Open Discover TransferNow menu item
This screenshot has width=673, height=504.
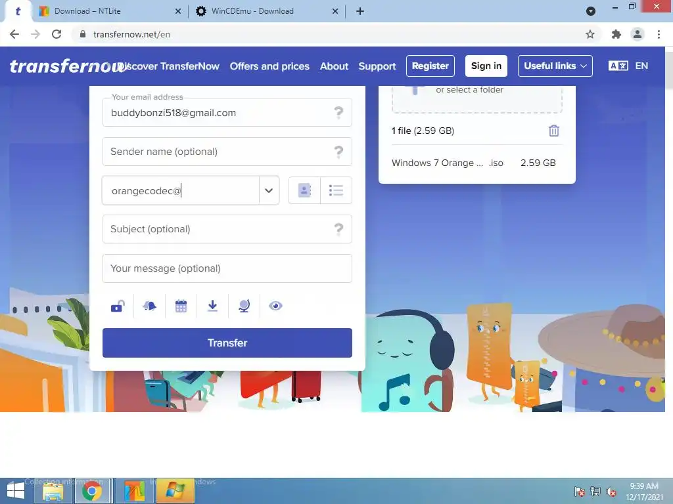pos(168,66)
